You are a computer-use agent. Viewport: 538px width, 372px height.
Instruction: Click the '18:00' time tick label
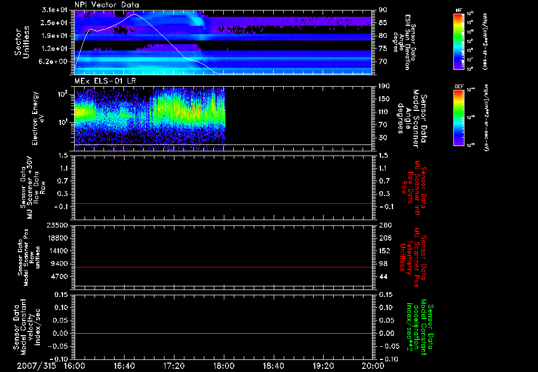tap(224, 366)
